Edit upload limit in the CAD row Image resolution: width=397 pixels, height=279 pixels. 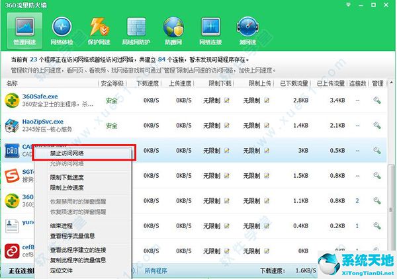267,151
